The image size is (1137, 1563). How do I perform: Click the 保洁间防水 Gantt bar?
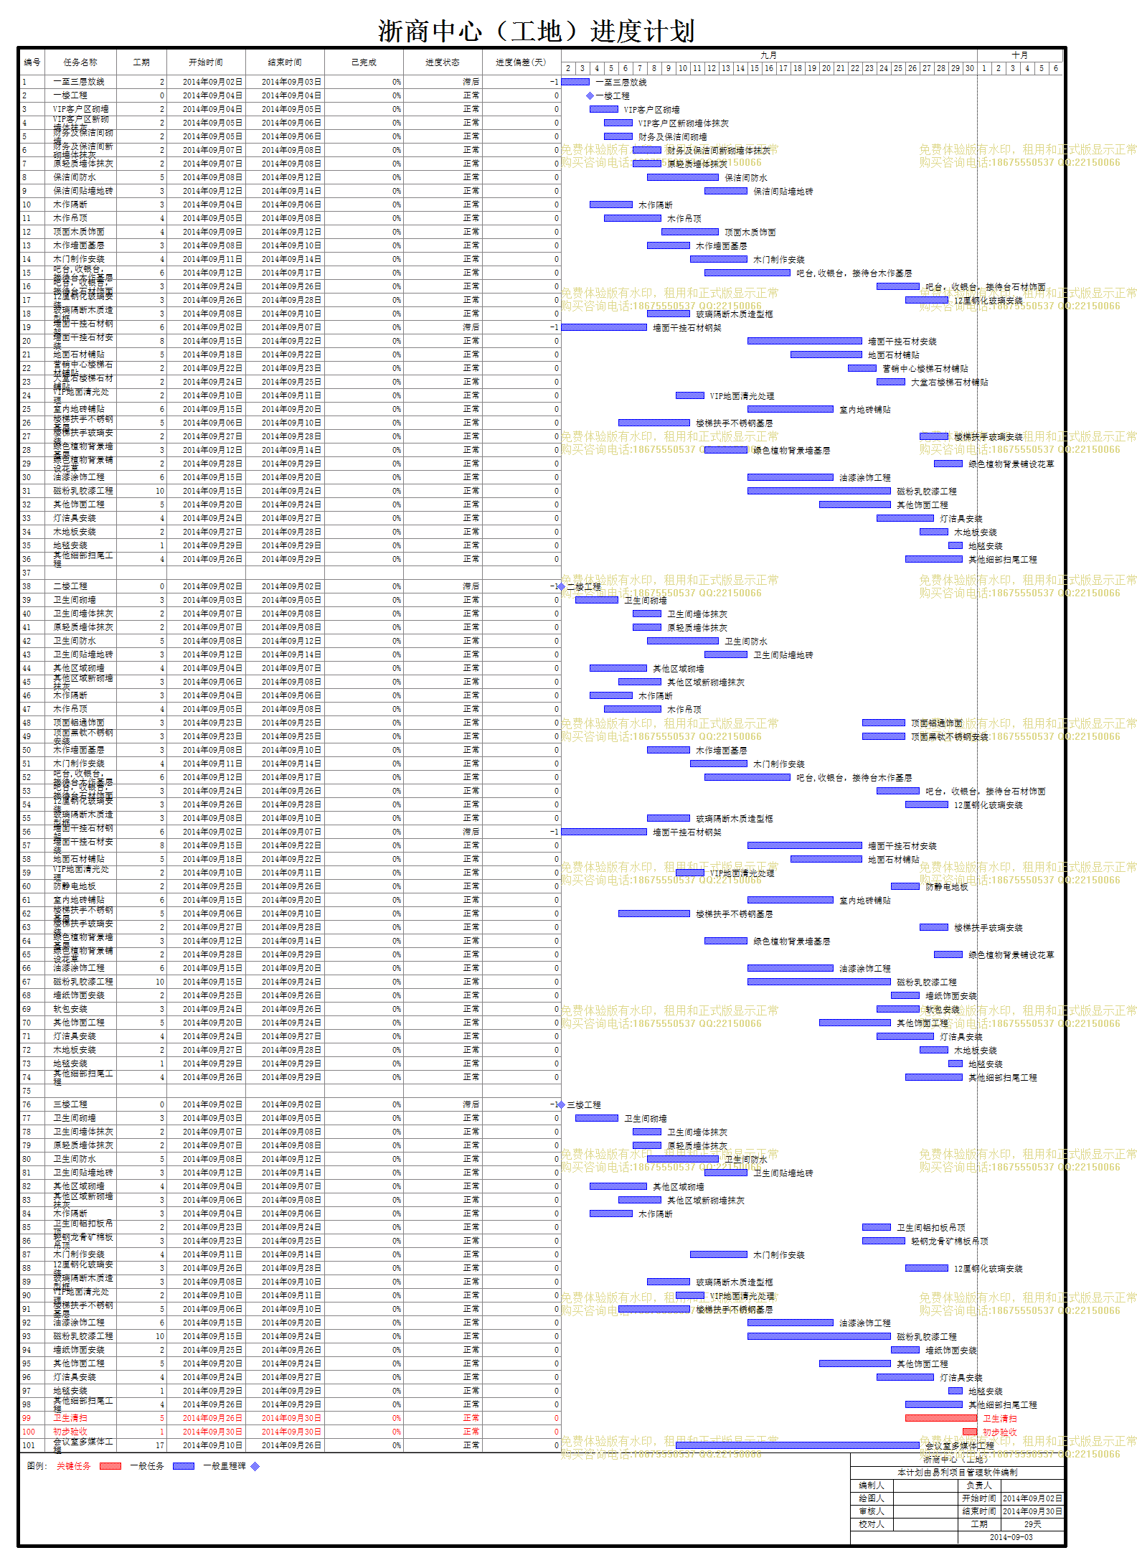point(683,177)
